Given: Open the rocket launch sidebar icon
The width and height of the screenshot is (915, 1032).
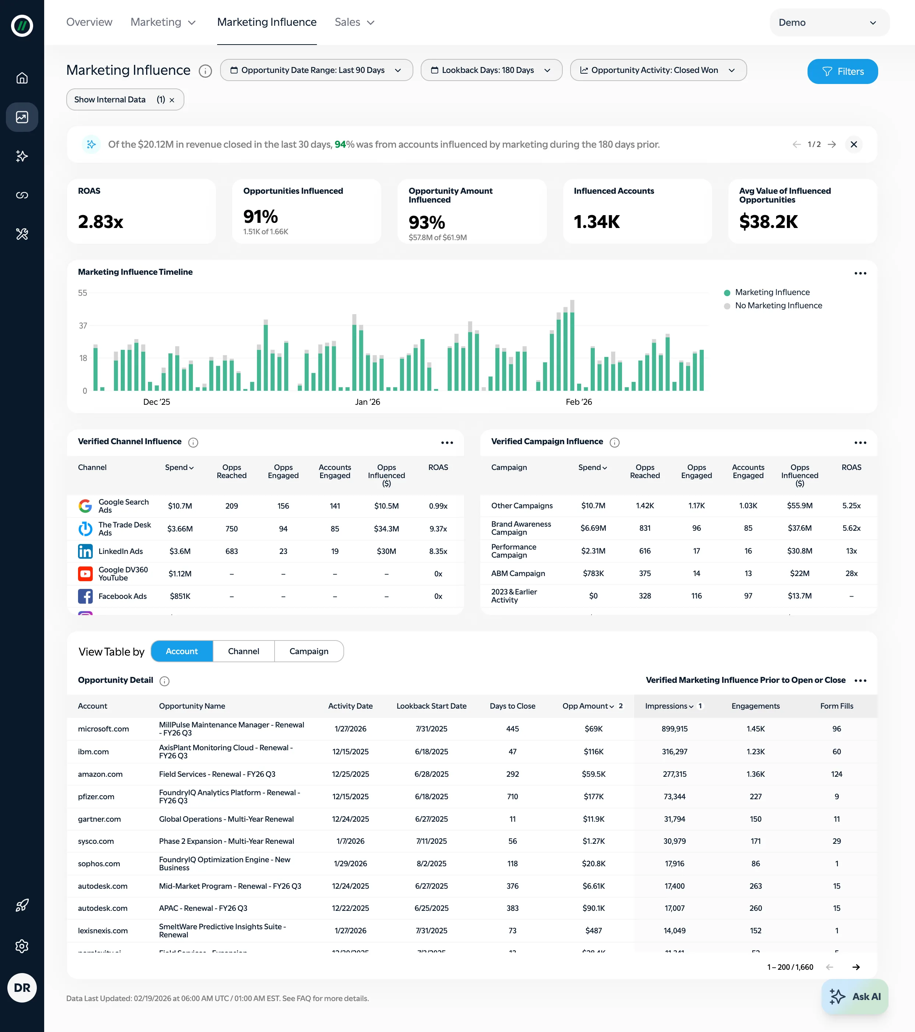Looking at the screenshot, I should point(22,905).
